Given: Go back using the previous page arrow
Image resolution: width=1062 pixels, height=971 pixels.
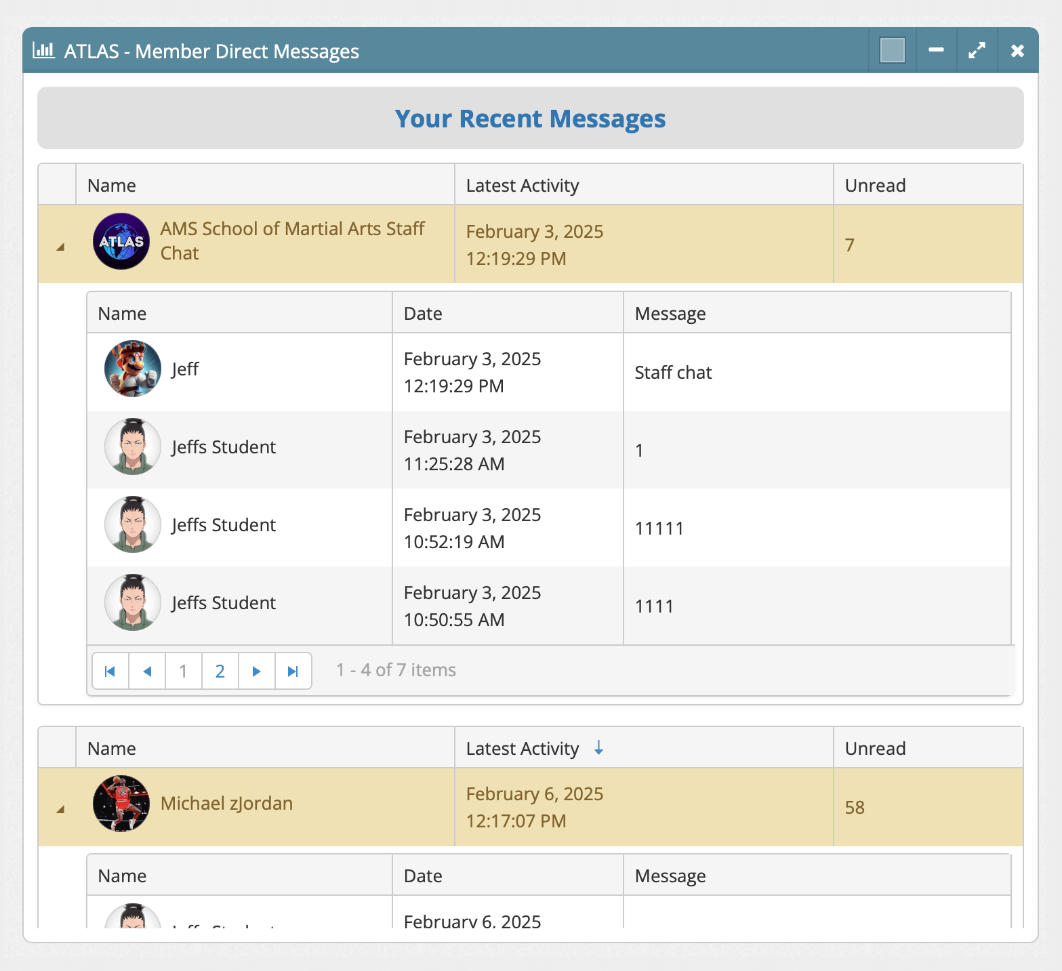Looking at the screenshot, I should [146, 671].
